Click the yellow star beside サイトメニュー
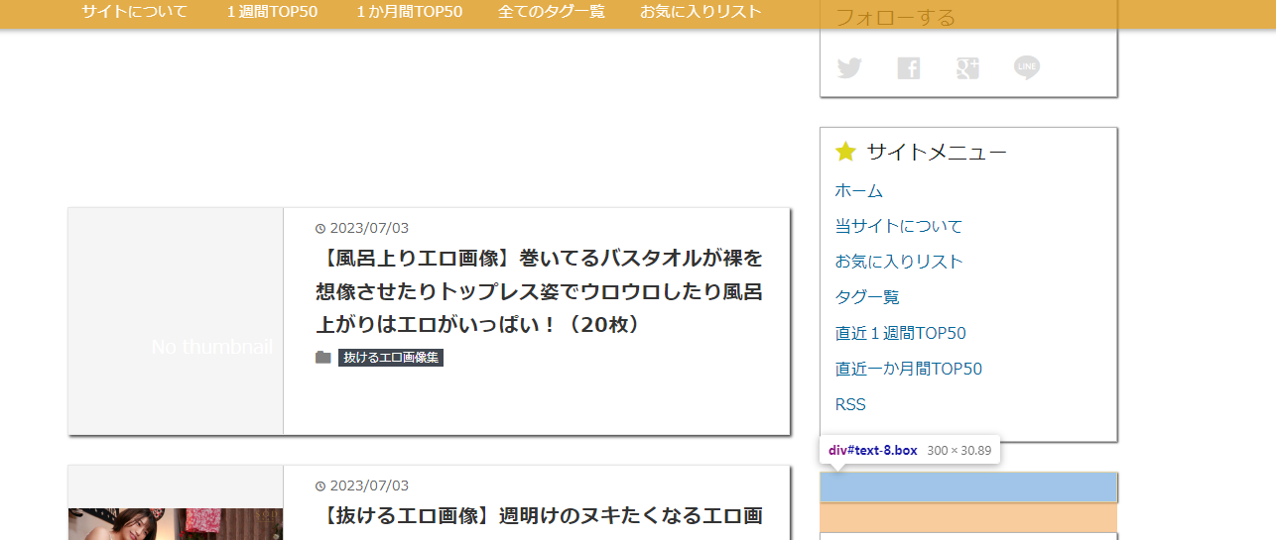 point(845,152)
